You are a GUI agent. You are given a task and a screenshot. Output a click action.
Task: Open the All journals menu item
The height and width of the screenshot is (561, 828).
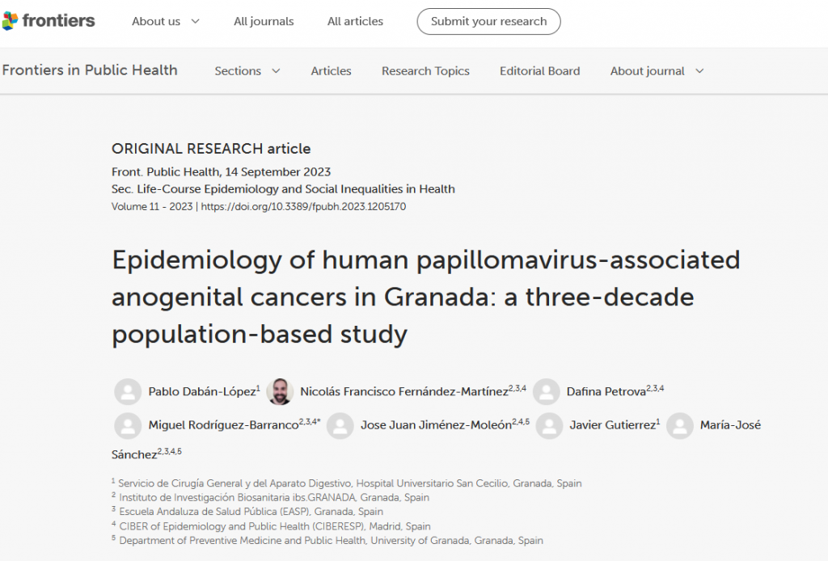point(264,22)
